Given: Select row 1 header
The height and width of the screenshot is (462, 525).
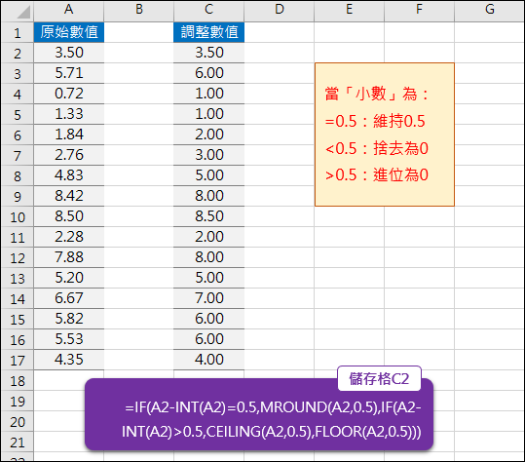Looking at the screenshot, I should tap(18, 32).
